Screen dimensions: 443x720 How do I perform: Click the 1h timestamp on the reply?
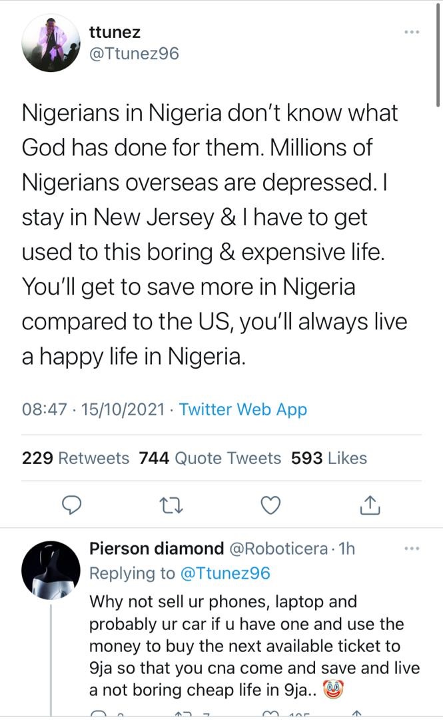[346, 549]
